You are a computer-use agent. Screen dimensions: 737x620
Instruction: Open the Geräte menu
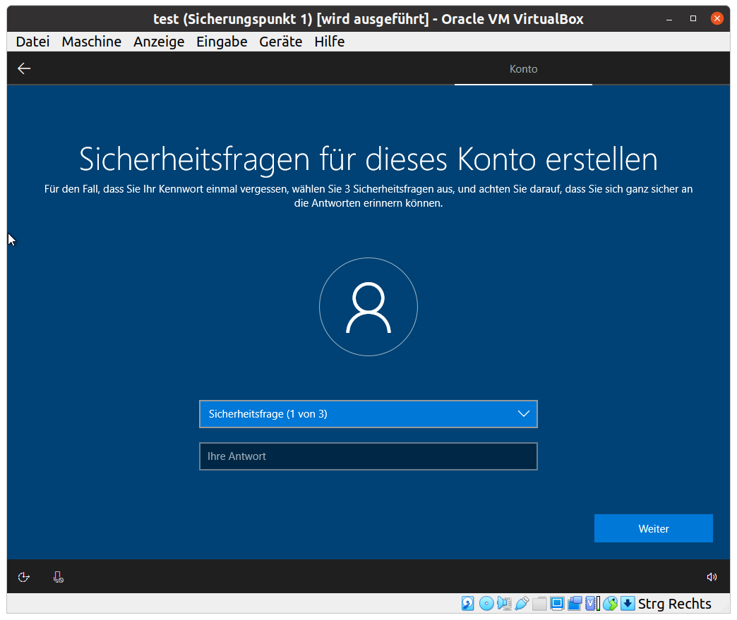[x=280, y=42]
